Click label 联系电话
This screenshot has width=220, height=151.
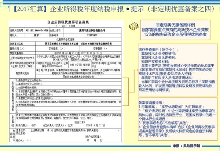tap(54, 35)
